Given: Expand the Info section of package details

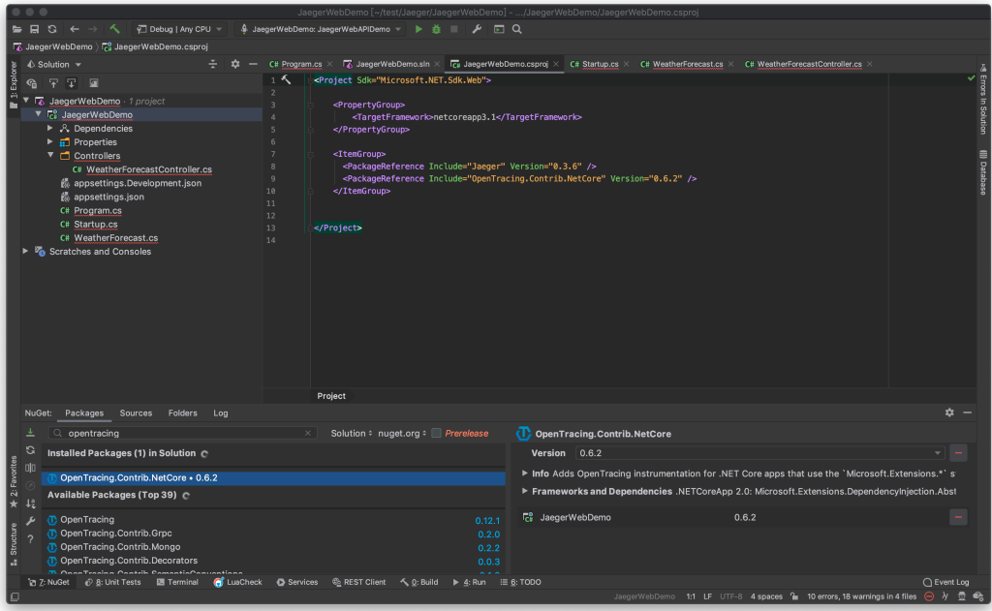Looking at the screenshot, I should tap(524, 474).
